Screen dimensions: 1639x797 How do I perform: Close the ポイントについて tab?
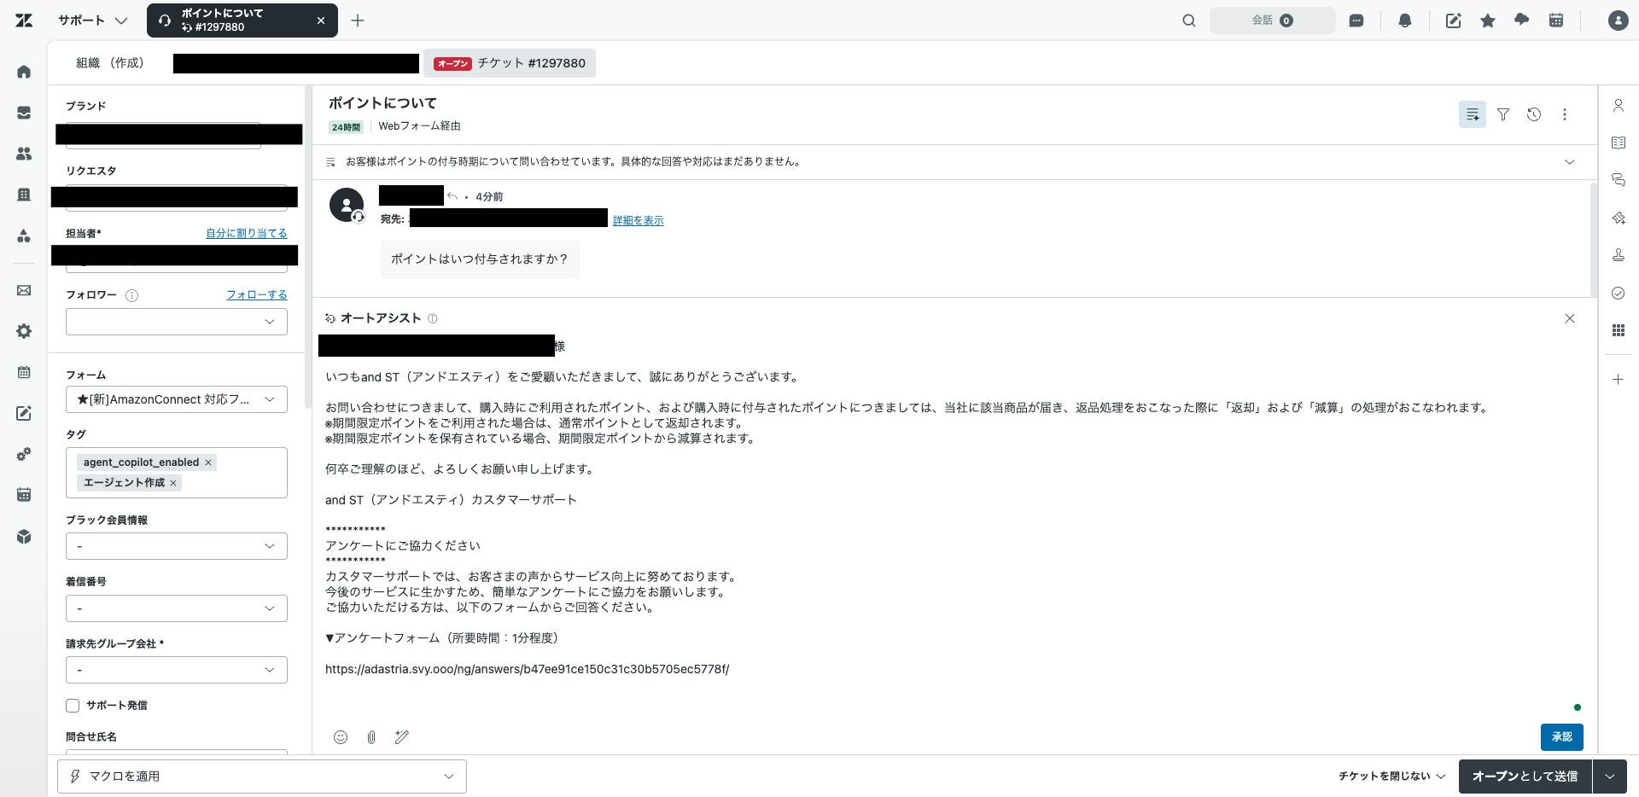point(321,20)
